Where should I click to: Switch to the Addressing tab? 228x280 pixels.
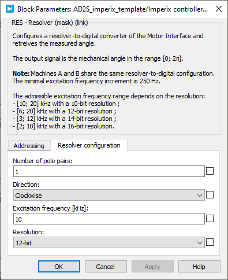point(29,146)
